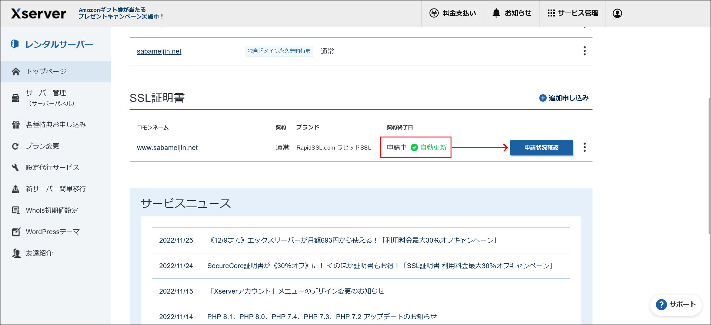
Task: Click the yen icon for 料金支払い
Action: 434,13
